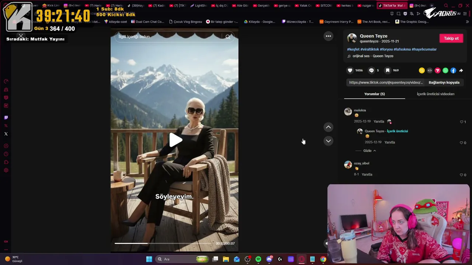Seek on the video progress bar
Screen dimensions: 472x265
163,243
